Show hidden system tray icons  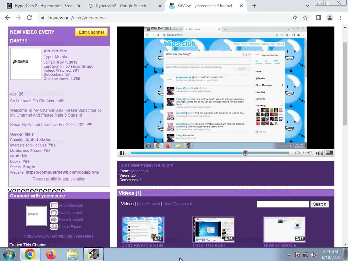(x=289, y=255)
